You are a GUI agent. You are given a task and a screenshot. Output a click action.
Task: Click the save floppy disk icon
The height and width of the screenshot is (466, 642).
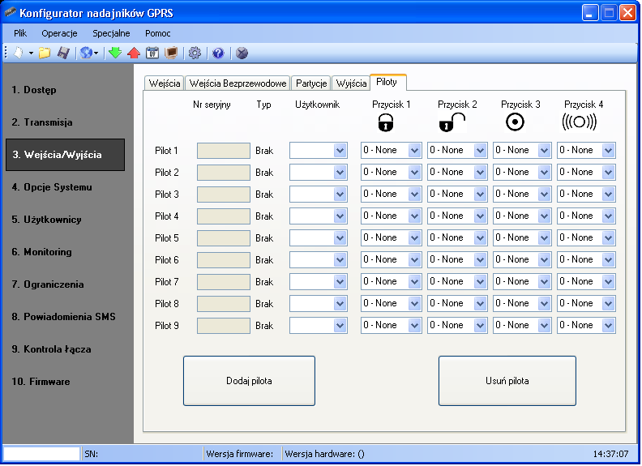click(x=63, y=53)
